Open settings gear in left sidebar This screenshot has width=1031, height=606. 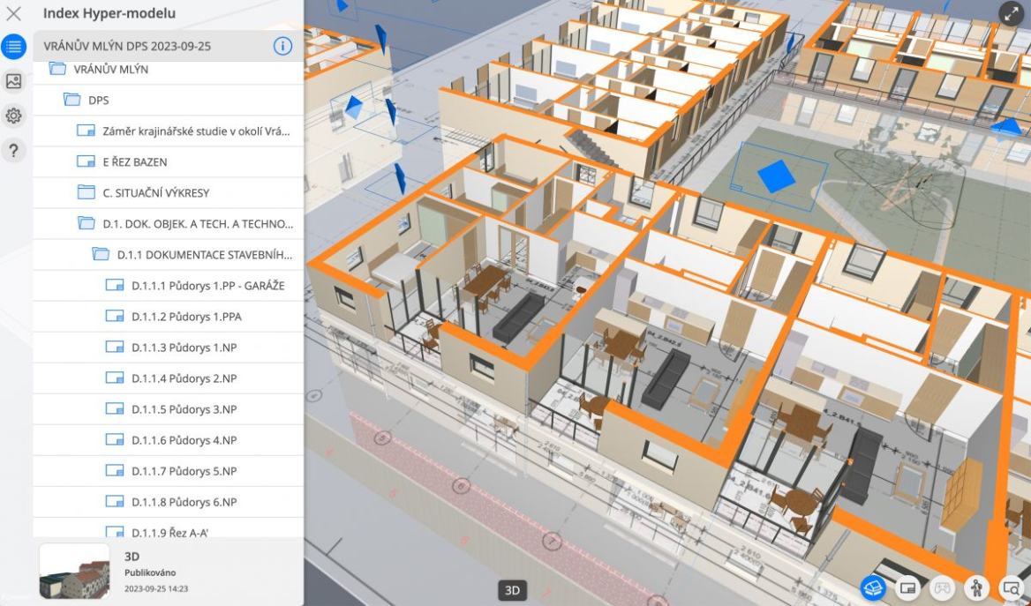(x=13, y=116)
